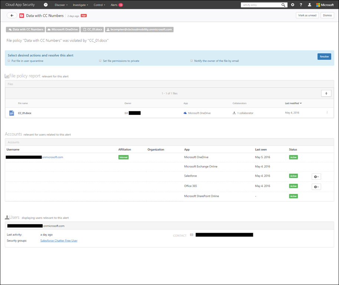339x285 pixels.
Task: Open the settings gear in the top bar
Action: [293, 5]
